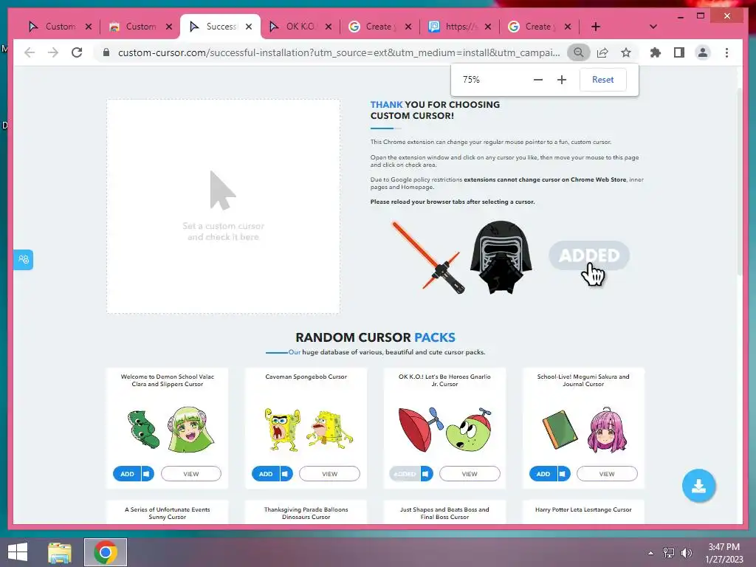View School-Live! Megumi Sakura cursor

pyautogui.click(x=607, y=474)
